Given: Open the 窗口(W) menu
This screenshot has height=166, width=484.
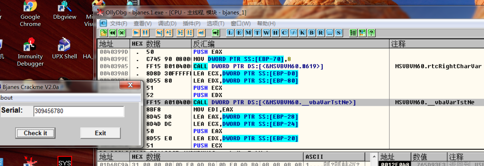Looking at the screenshot, I should (241, 23).
